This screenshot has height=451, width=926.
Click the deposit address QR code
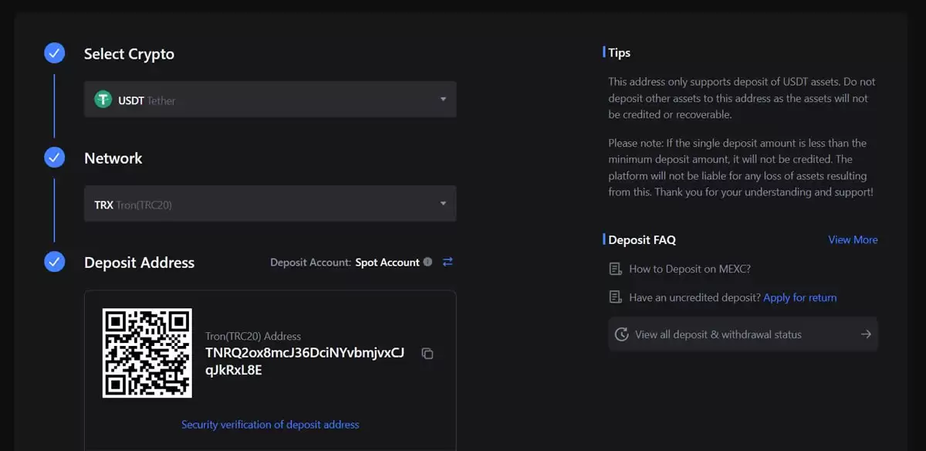click(147, 353)
